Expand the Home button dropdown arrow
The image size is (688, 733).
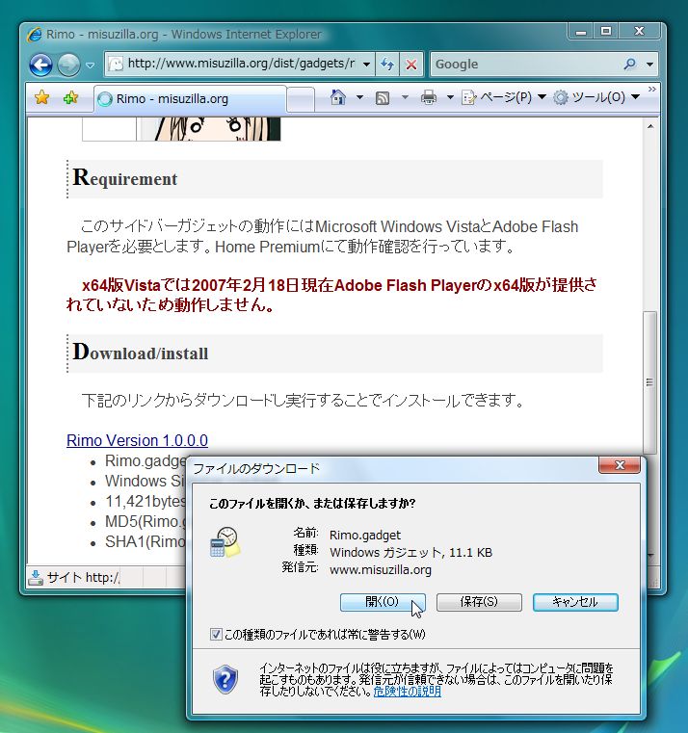[359, 97]
